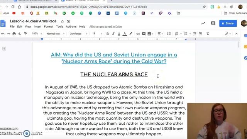
Task: Click the document title Lesson 6-Nuclear Arms Race
Action: [x=33, y=21]
